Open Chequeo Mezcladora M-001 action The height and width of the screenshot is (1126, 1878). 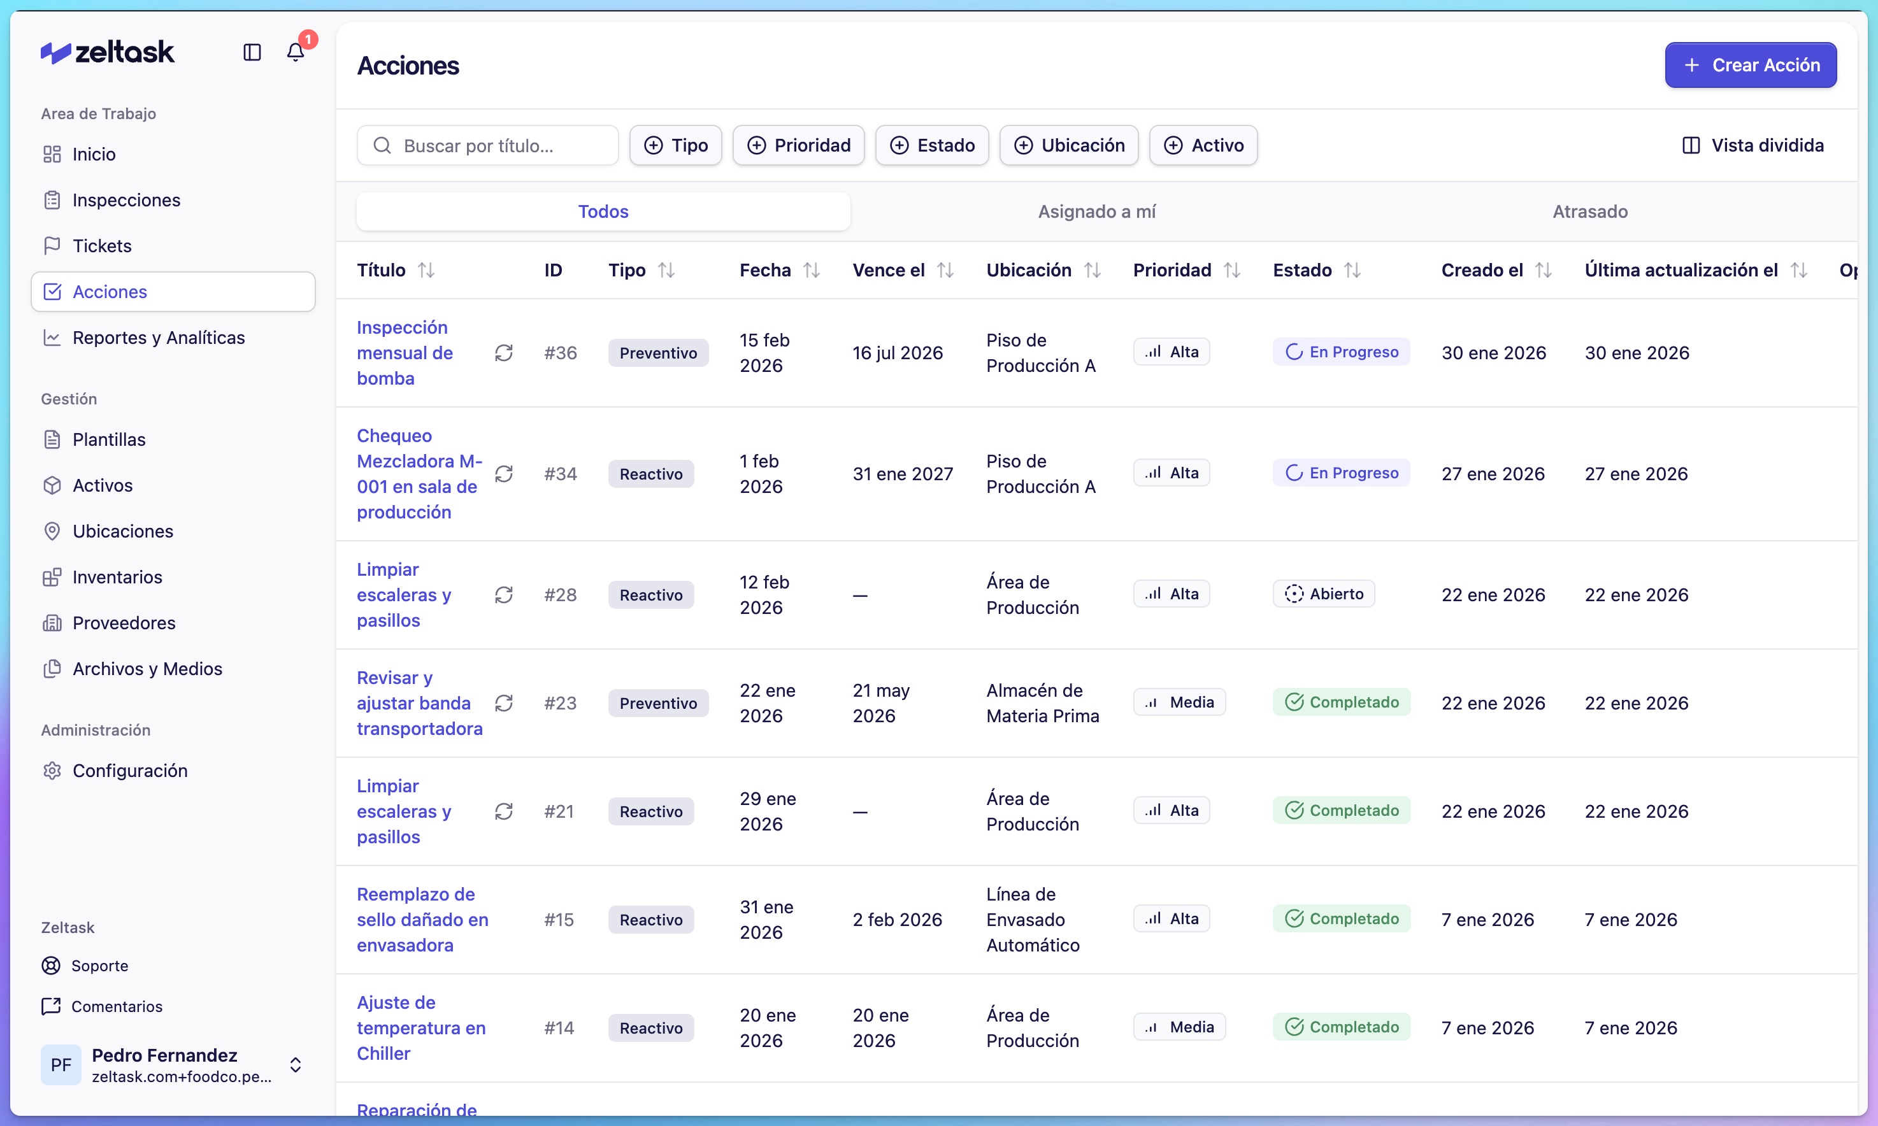pos(420,473)
